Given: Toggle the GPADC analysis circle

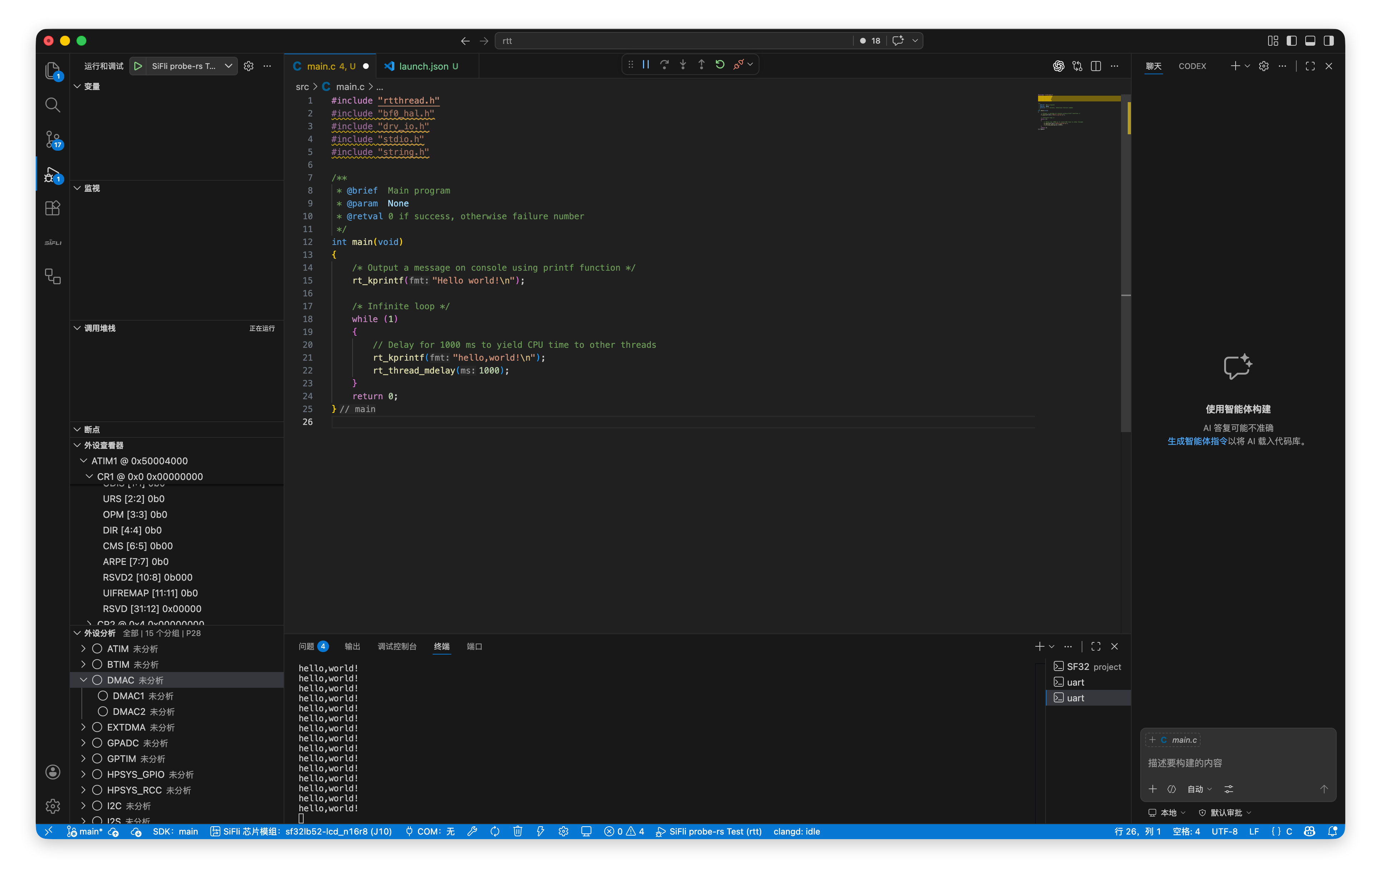Looking at the screenshot, I should (97, 743).
